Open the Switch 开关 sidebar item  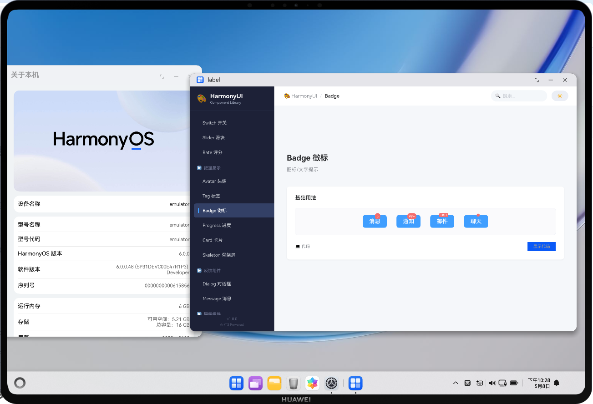coord(234,123)
